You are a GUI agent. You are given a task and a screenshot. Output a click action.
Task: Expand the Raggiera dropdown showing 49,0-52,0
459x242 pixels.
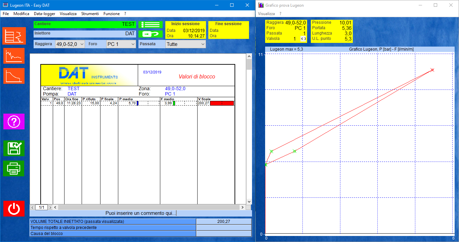(x=82, y=44)
